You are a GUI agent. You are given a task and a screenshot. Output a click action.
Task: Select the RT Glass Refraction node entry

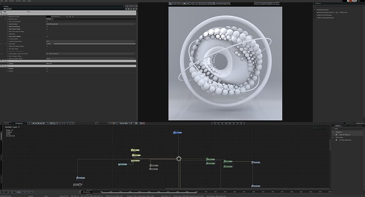(345, 140)
